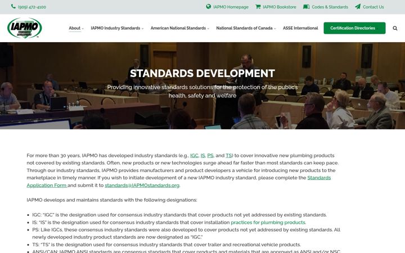The image size is (405, 253).
Task: Click the open book icon beside Codes & Standards
Action: [306, 7]
